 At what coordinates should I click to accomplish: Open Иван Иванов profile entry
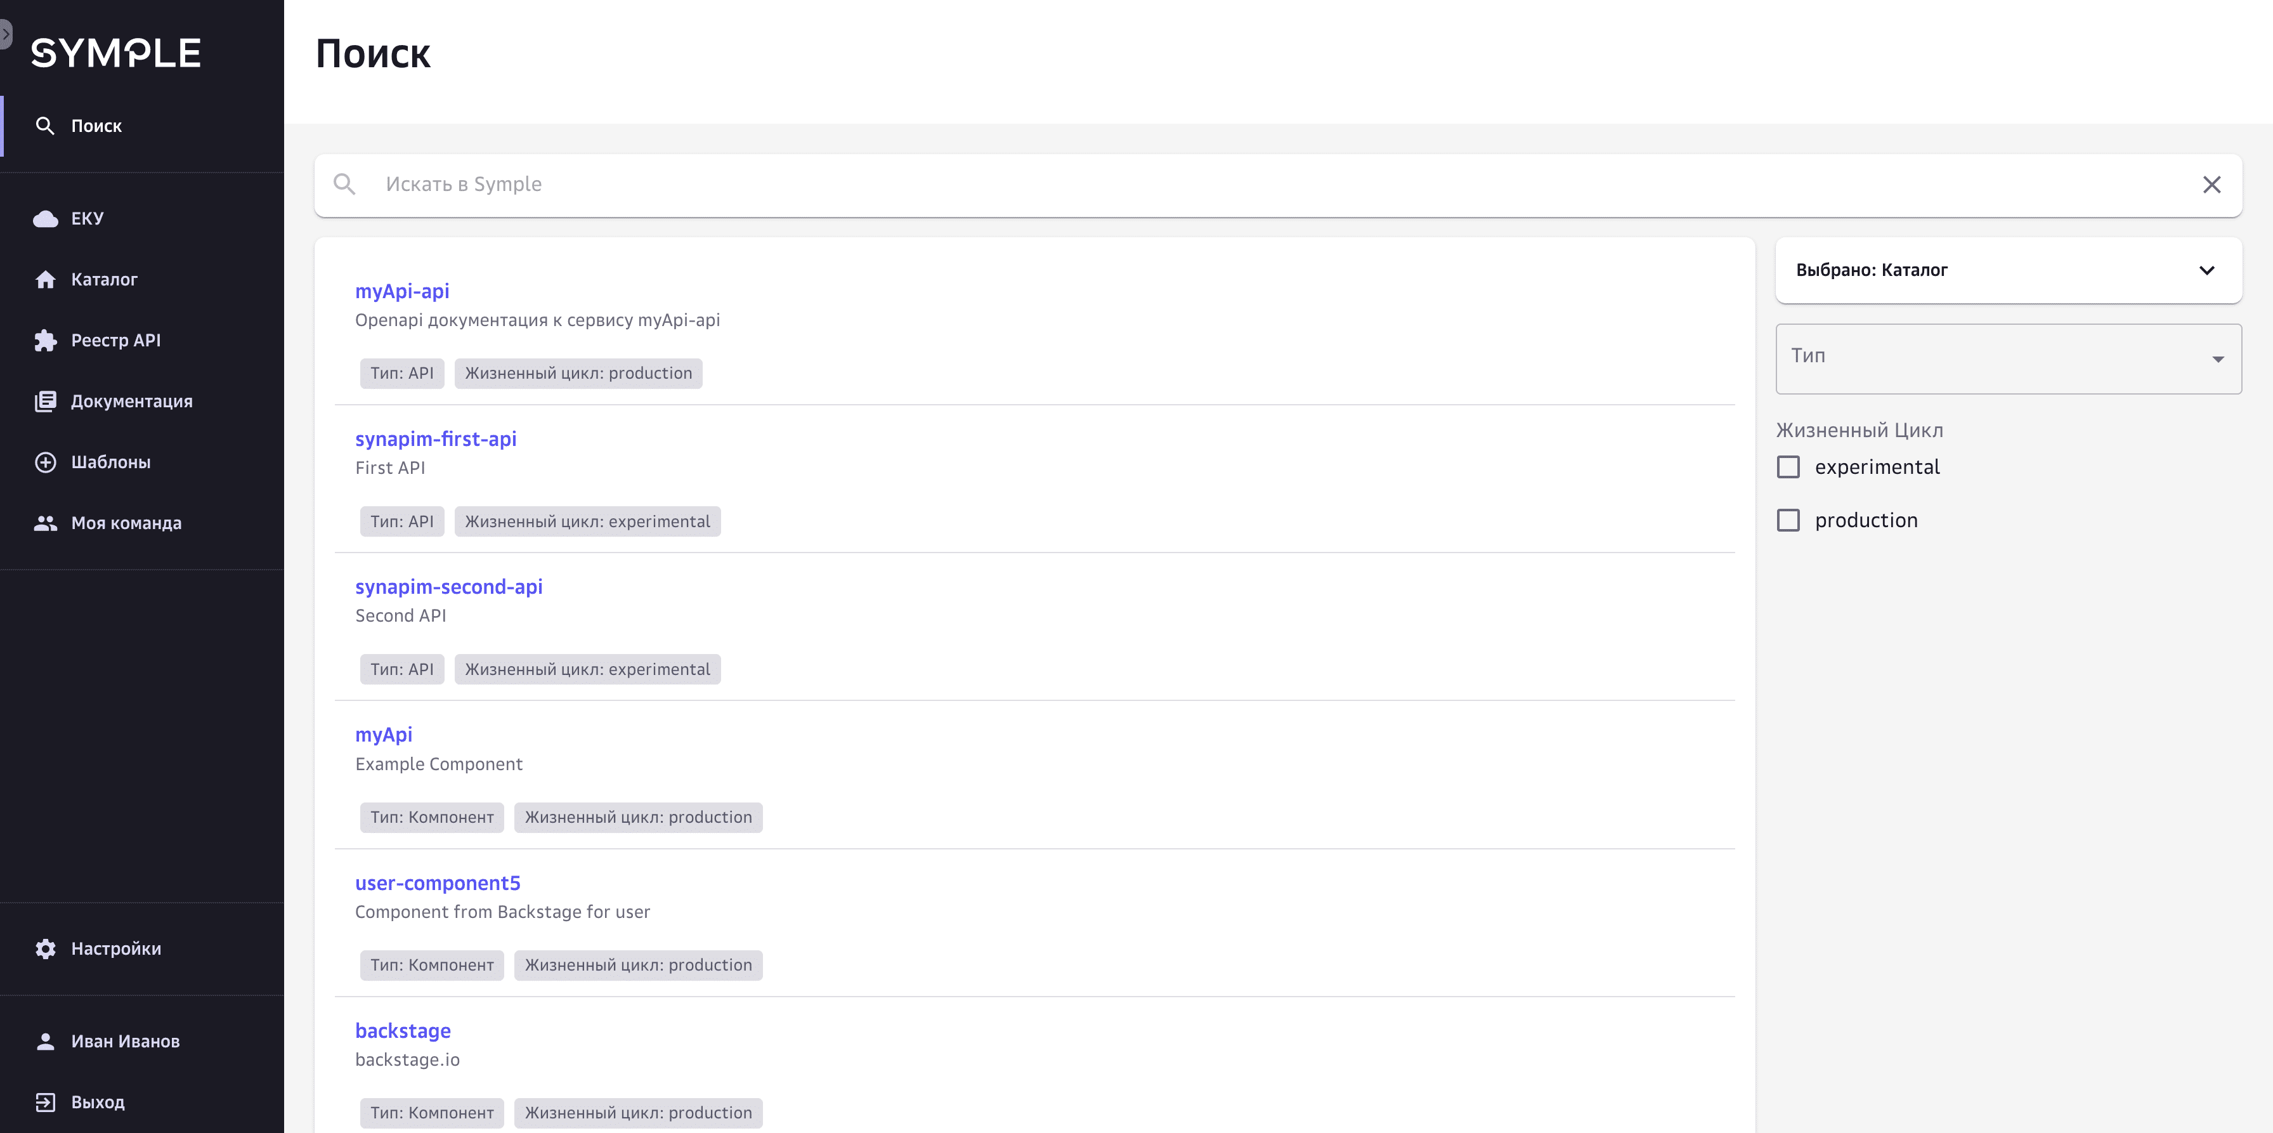[x=124, y=1041]
